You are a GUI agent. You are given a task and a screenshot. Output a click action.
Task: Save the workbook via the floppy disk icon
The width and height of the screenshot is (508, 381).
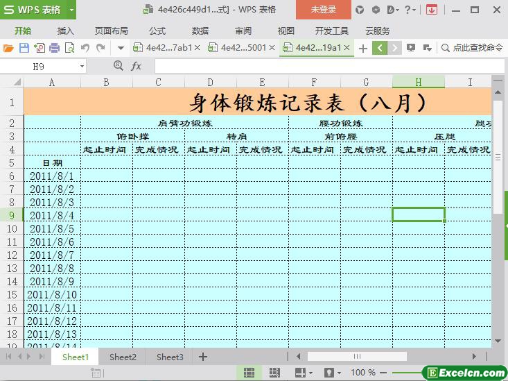click(x=24, y=48)
